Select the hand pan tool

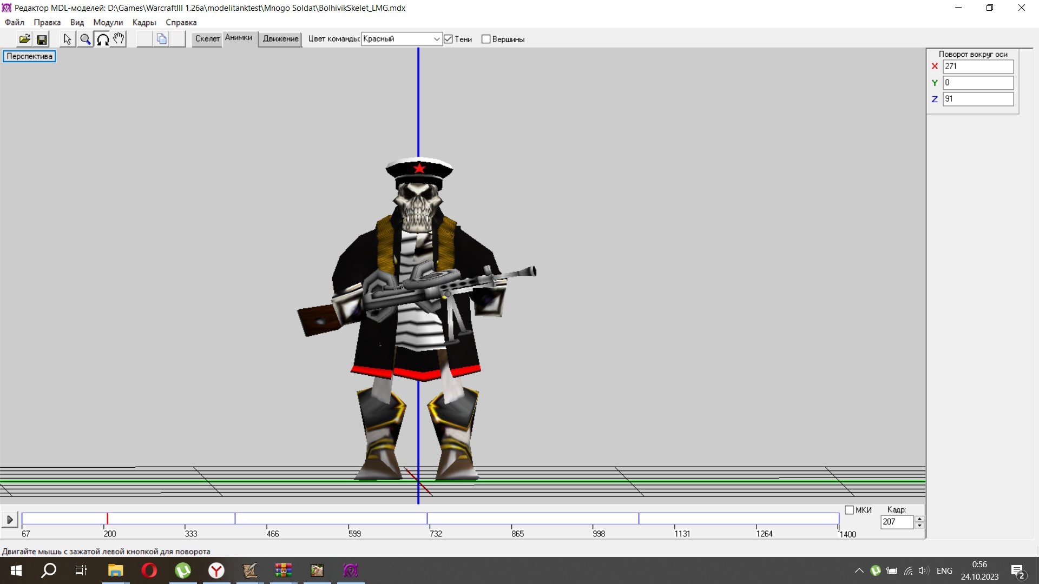point(119,39)
